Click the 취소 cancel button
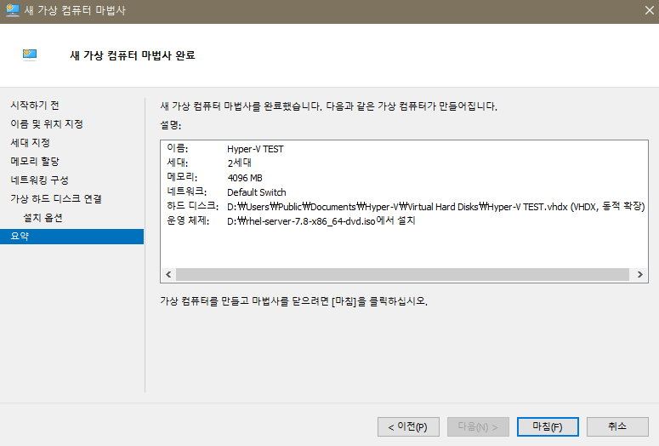659x446 pixels. click(x=617, y=427)
